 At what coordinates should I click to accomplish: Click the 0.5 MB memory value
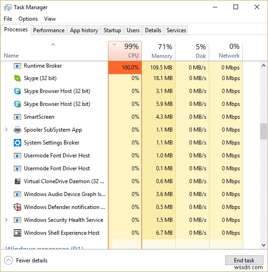point(164,207)
